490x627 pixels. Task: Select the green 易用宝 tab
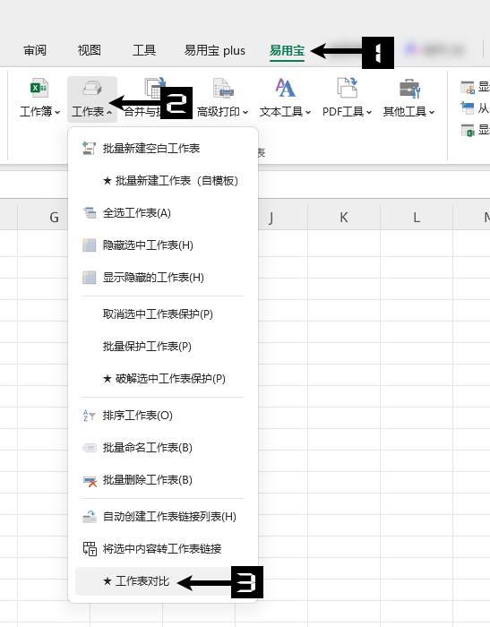tap(287, 50)
